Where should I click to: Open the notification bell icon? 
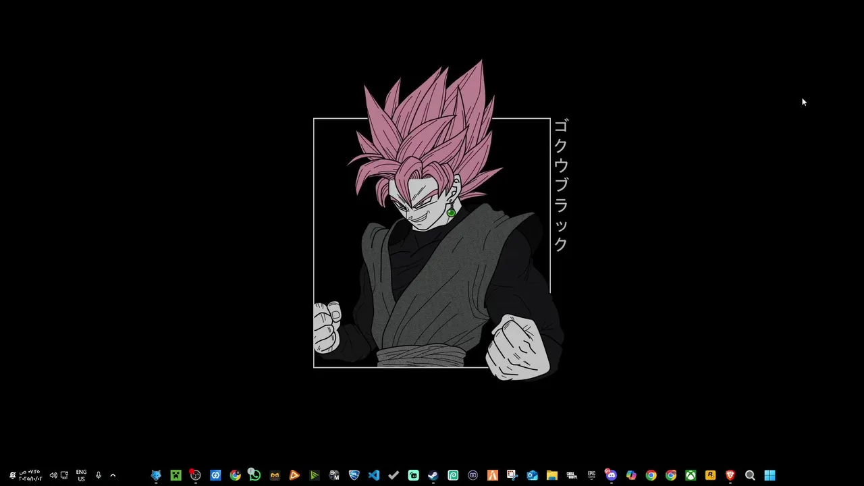point(12,475)
